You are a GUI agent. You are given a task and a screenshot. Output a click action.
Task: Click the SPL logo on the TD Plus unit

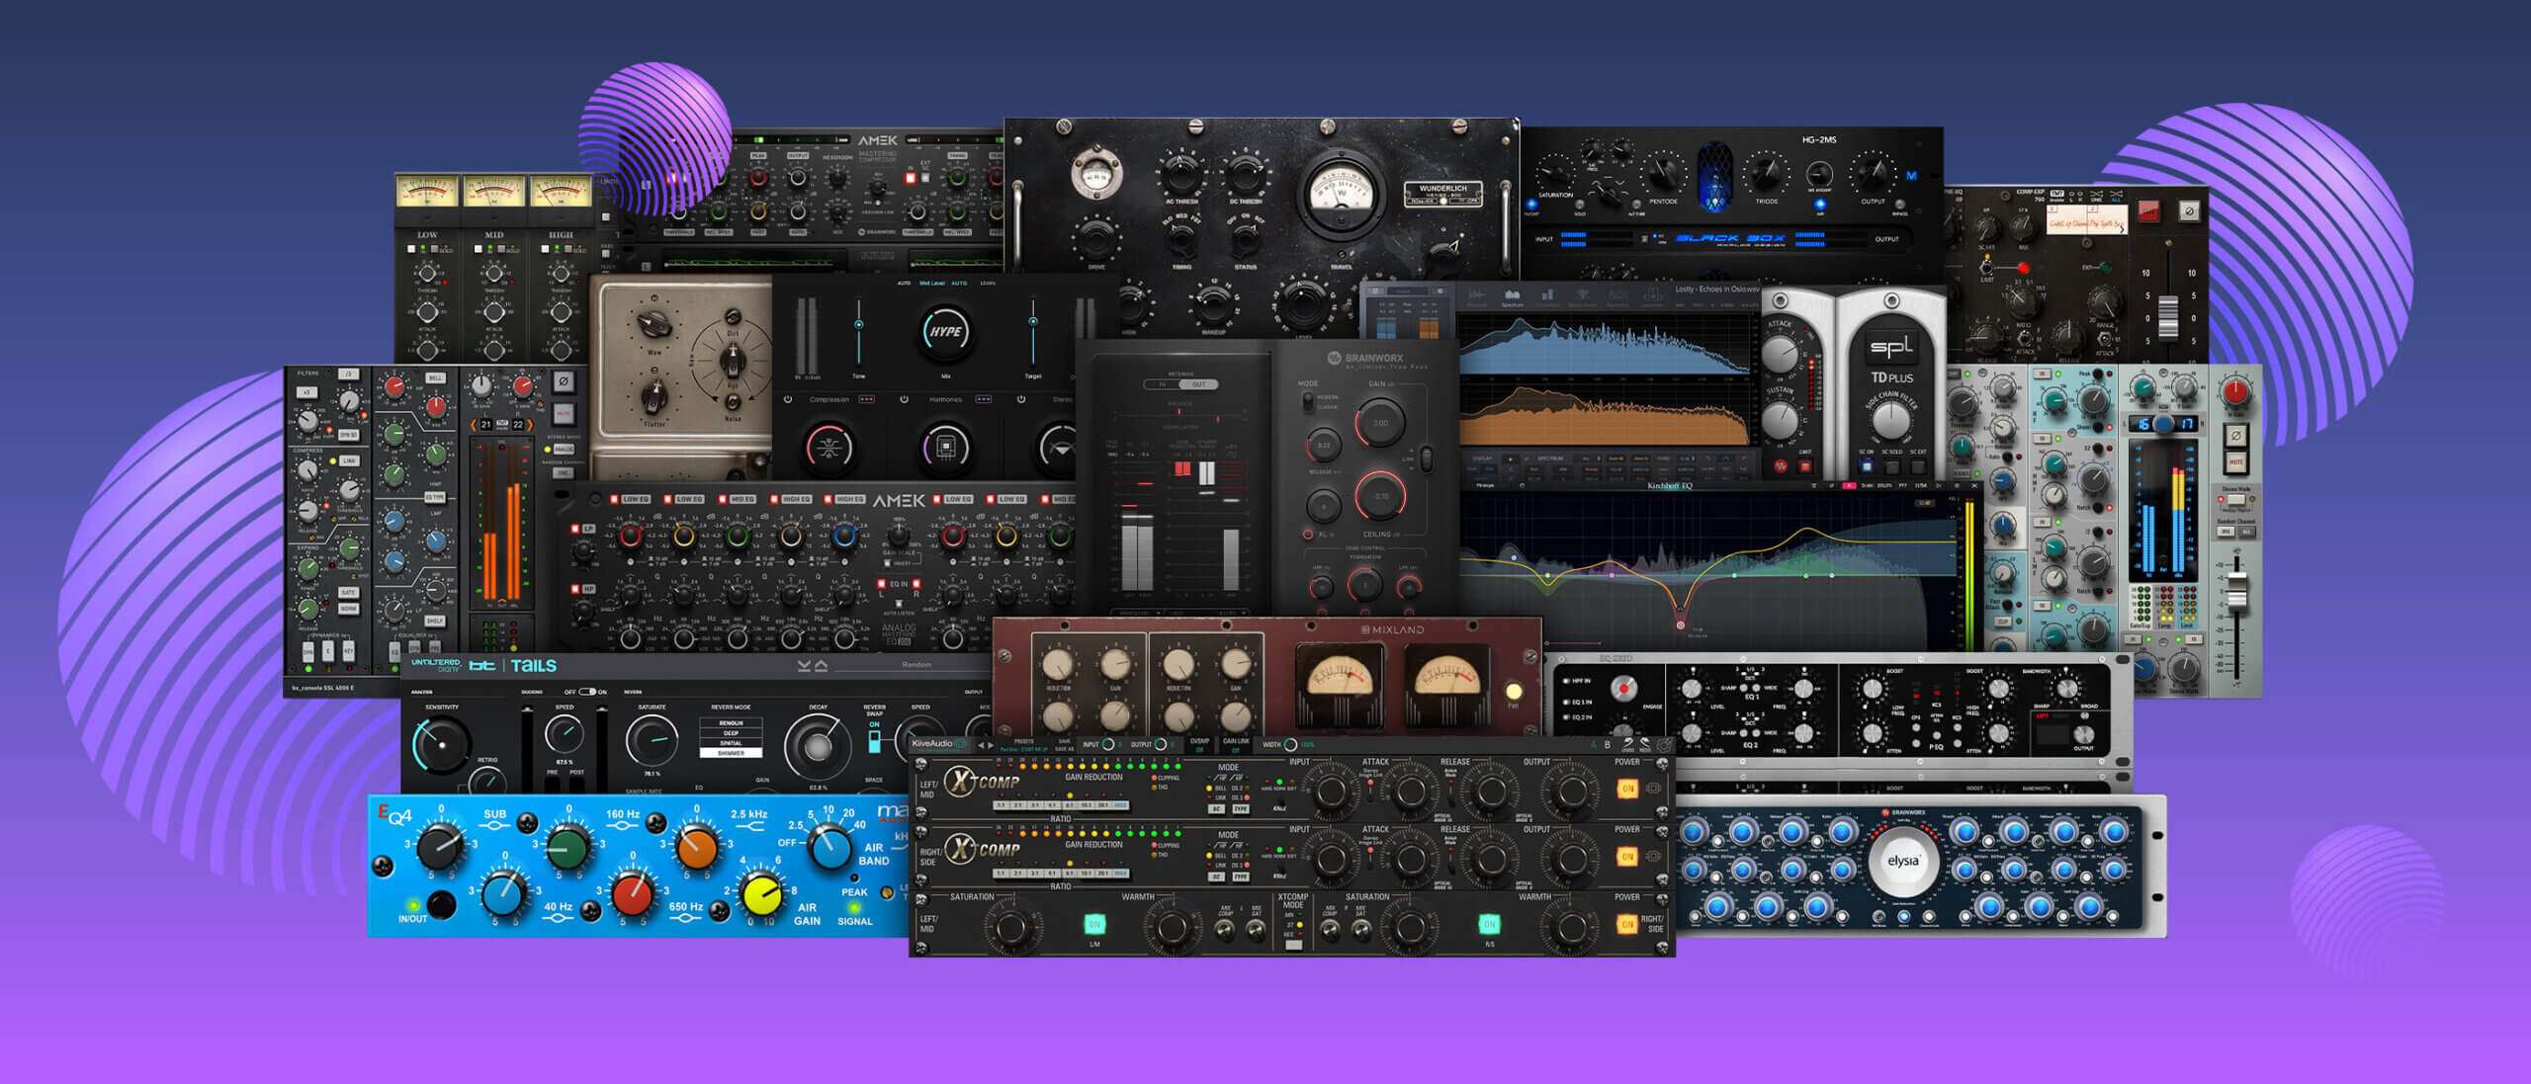[x=1891, y=346]
